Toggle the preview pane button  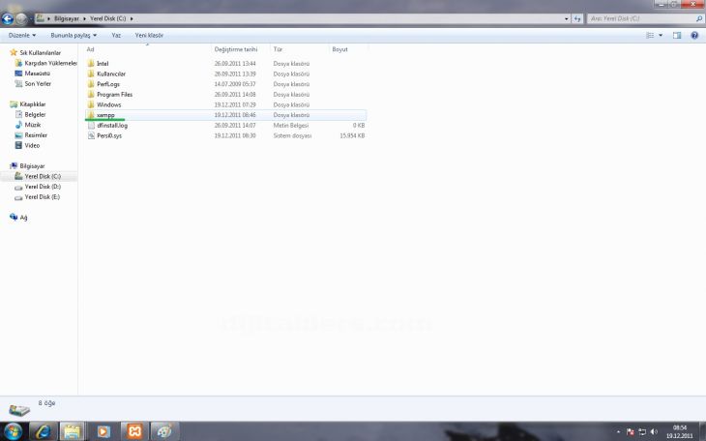[x=677, y=35]
